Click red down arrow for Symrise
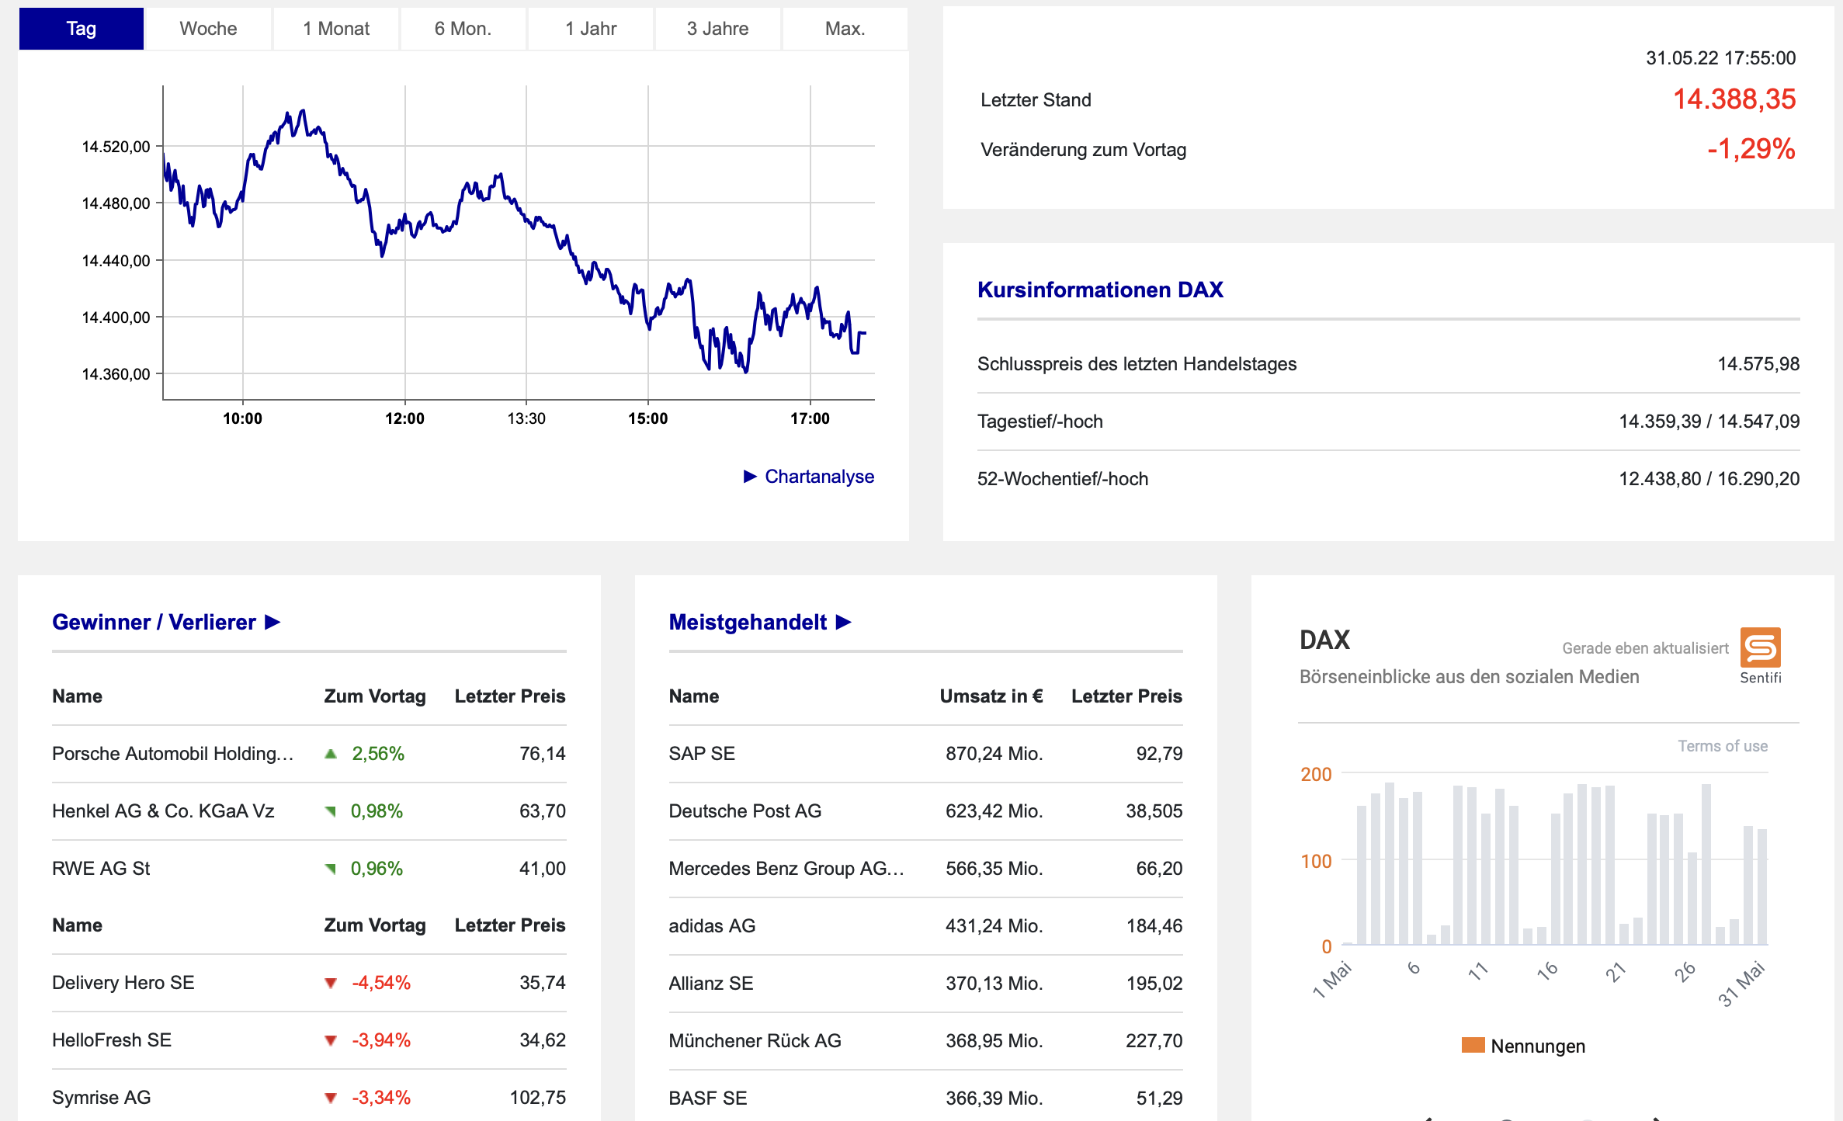Image resolution: width=1843 pixels, height=1121 pixels. pyautogui.click(x=331, y=1098)
